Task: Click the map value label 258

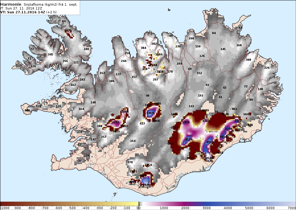Action: pyautogui.click(x=127, y=53)
